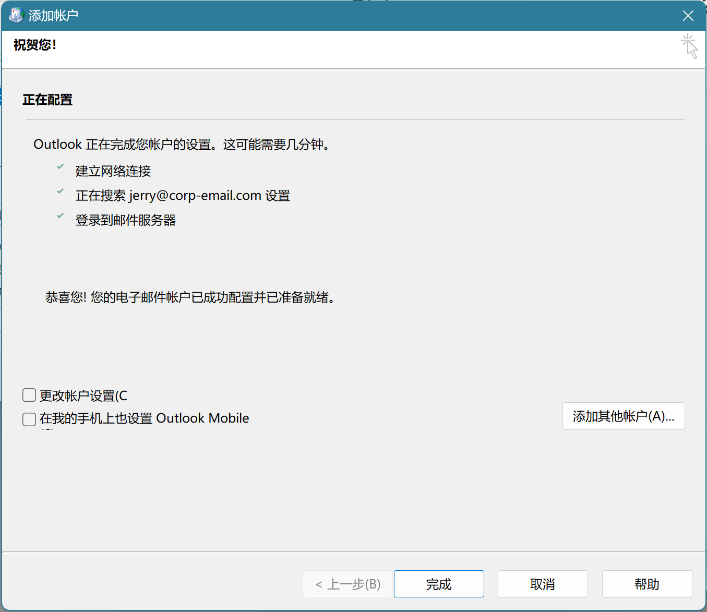The width and height of the screenshot is (707, 612).
Task: Select the 正在配置 section heading
Action: pos(47,100)
